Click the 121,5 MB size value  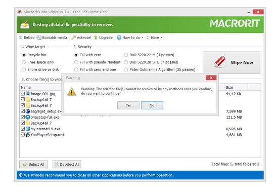(234, 117)
